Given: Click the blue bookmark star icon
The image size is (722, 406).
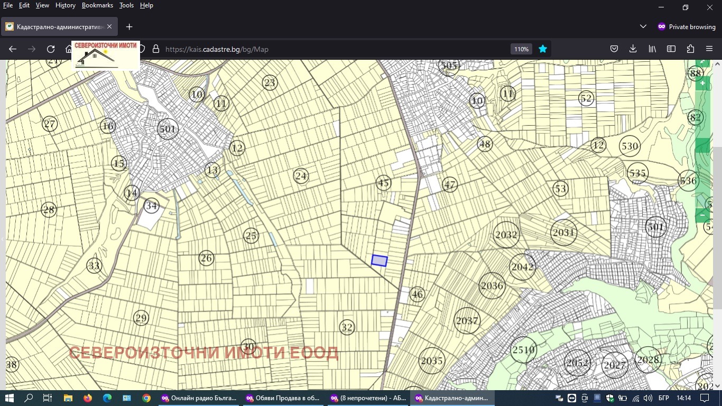Looking at the screenshot, I should 542,49.
